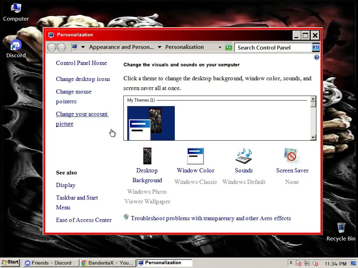Maximize the Personalization window
The width and height of the screenshot is (358, 268).
click(305, 35)
